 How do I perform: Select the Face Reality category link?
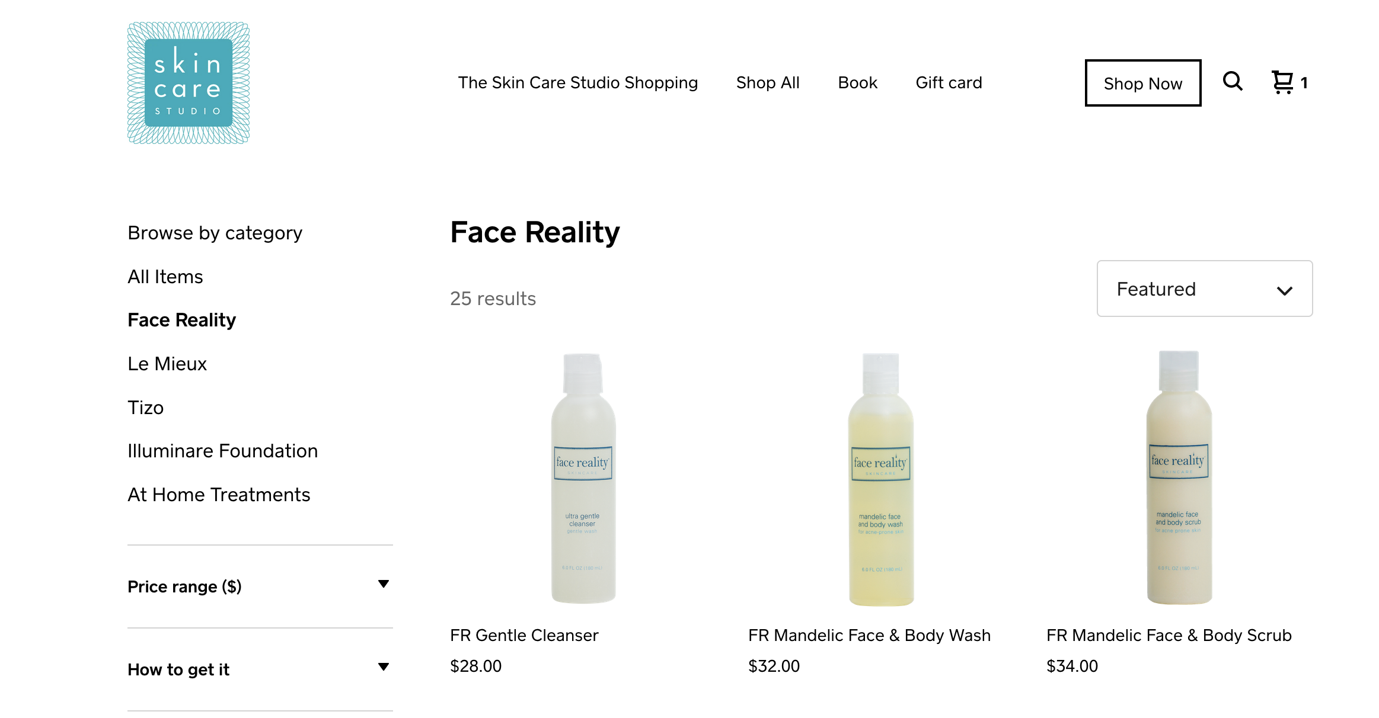coord(182,320)
